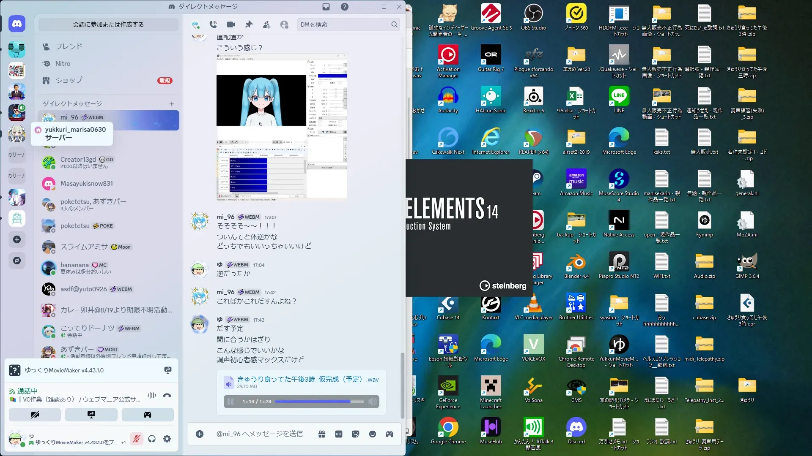Open the emoji picker

pos(373,434)
